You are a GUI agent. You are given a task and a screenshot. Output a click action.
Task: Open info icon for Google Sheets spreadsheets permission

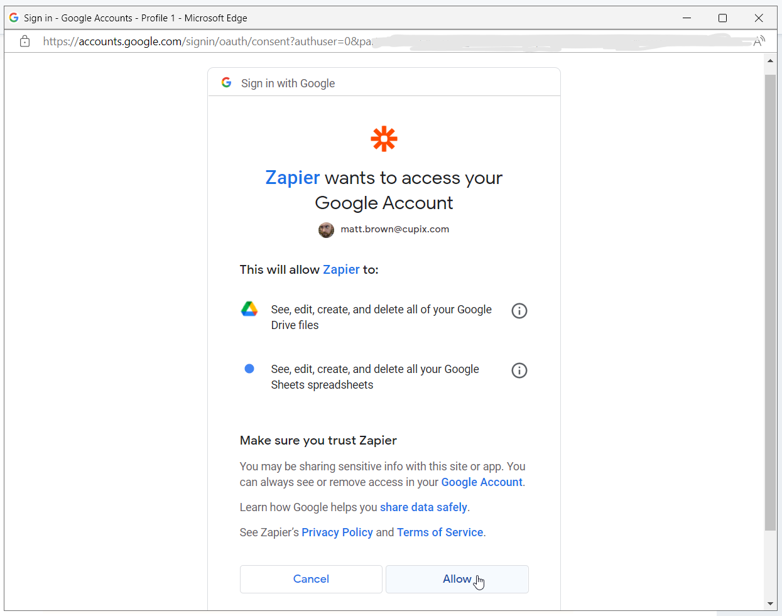(x=519, y=370)
